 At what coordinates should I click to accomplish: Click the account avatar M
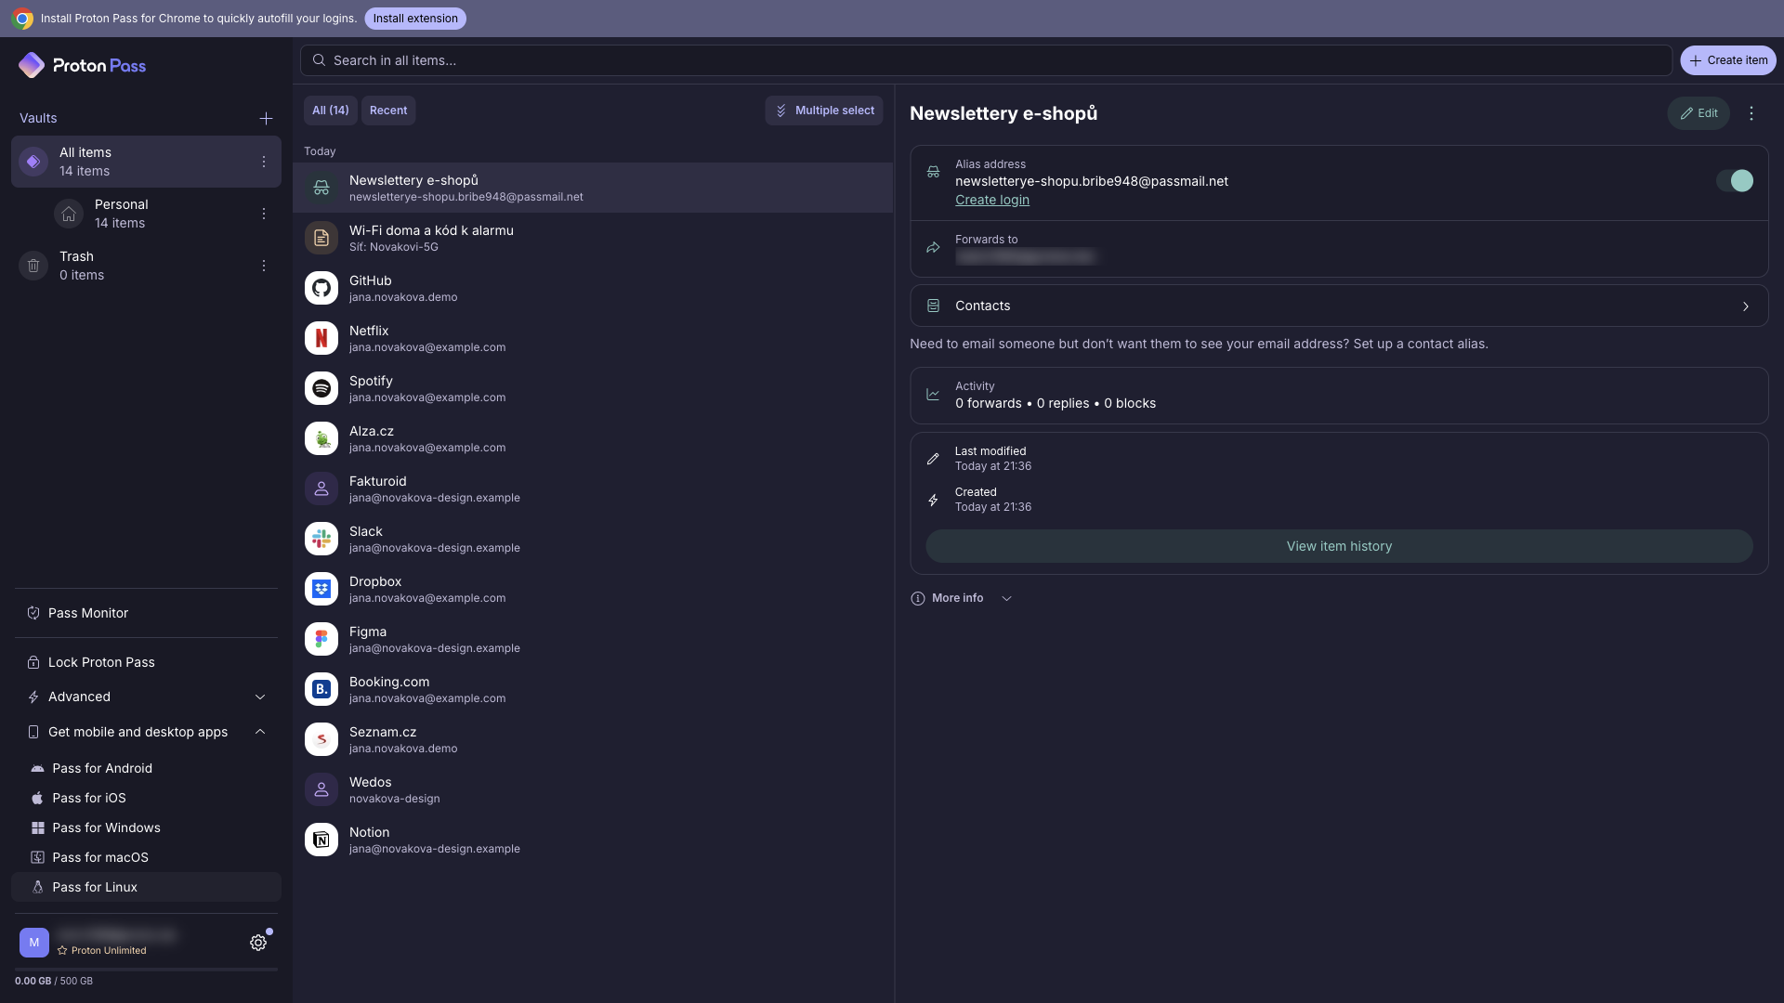coord(34,943)
